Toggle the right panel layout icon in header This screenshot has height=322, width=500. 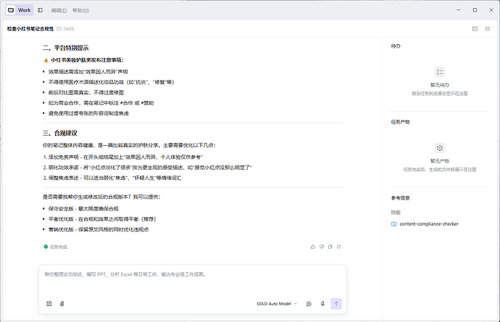475,29
